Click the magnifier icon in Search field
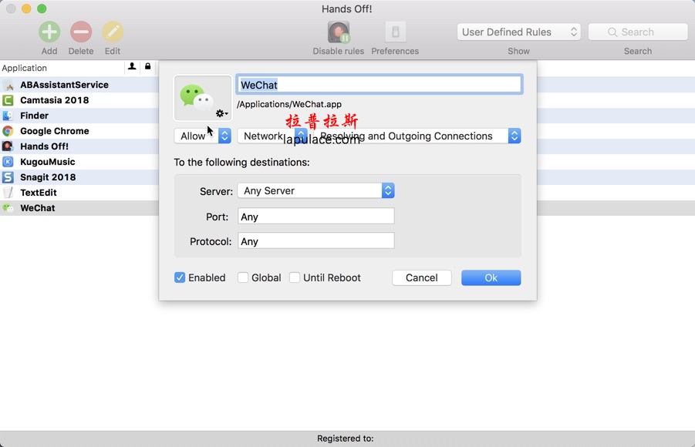This screenshot has width=695, height=447. click(612, 32)
